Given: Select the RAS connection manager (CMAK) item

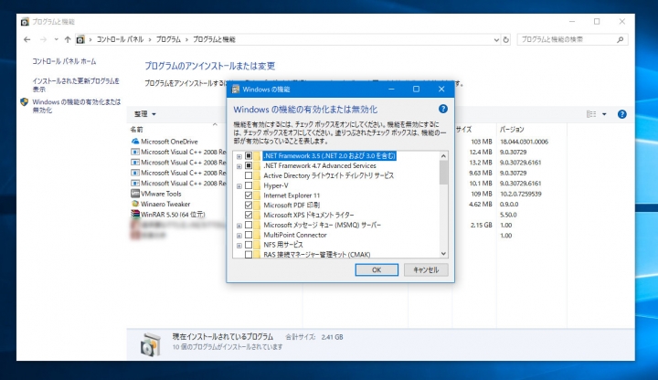Looking at the screenshot, I should click(x=317, y=254).
